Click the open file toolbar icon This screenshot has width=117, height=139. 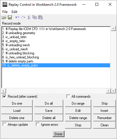(4, 17)
